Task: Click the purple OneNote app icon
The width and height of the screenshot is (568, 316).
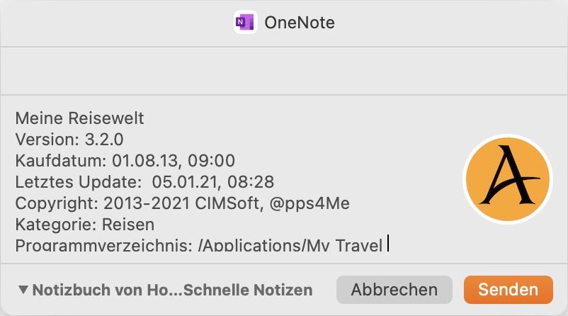Action: pos(246,23)
